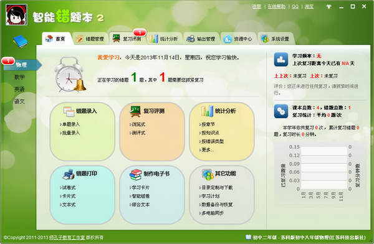Click the alarm clock icon
The image size is (374, 244).
70,75
